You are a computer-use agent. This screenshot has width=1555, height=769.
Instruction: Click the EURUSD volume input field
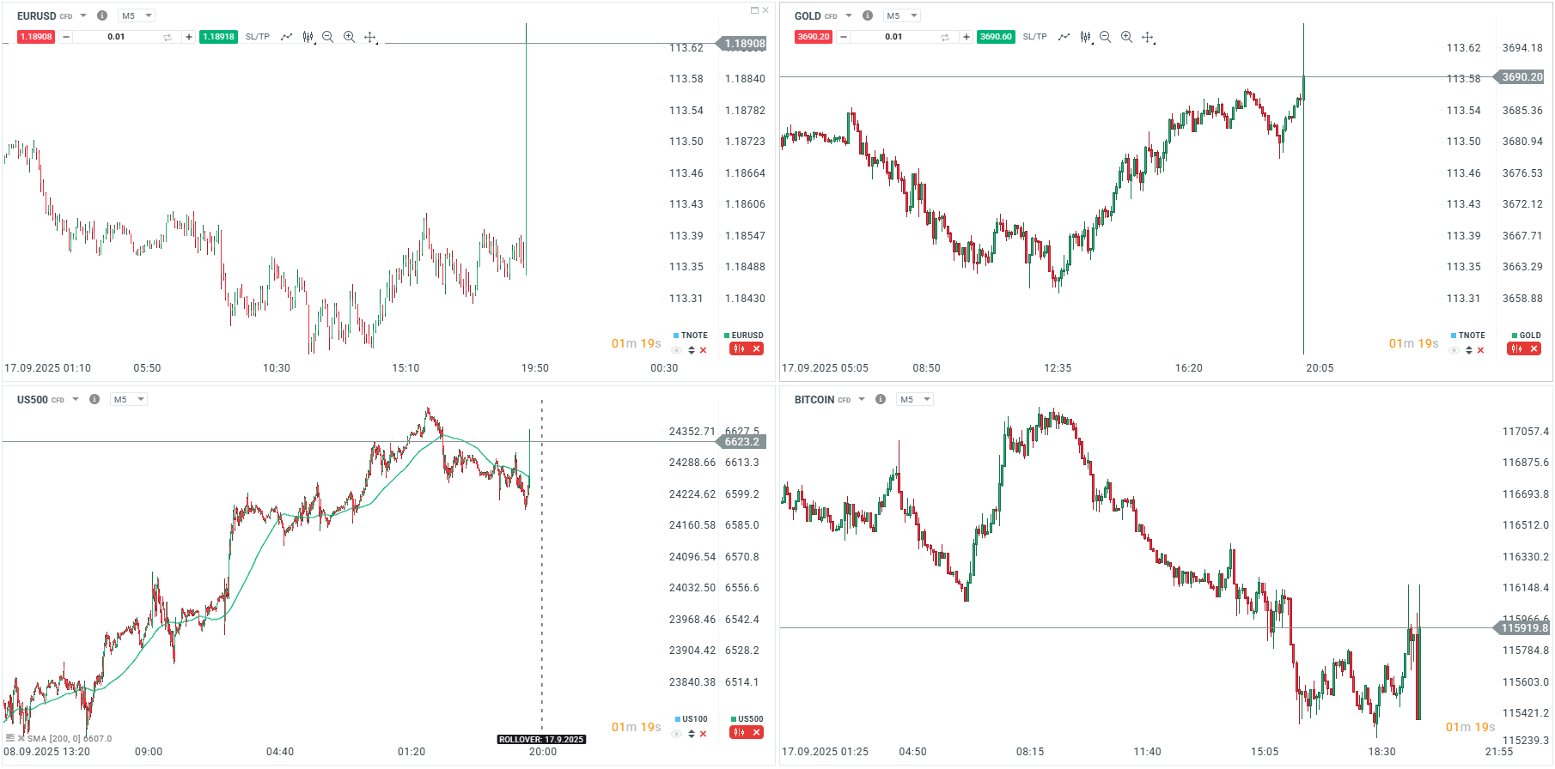[116, 37]
